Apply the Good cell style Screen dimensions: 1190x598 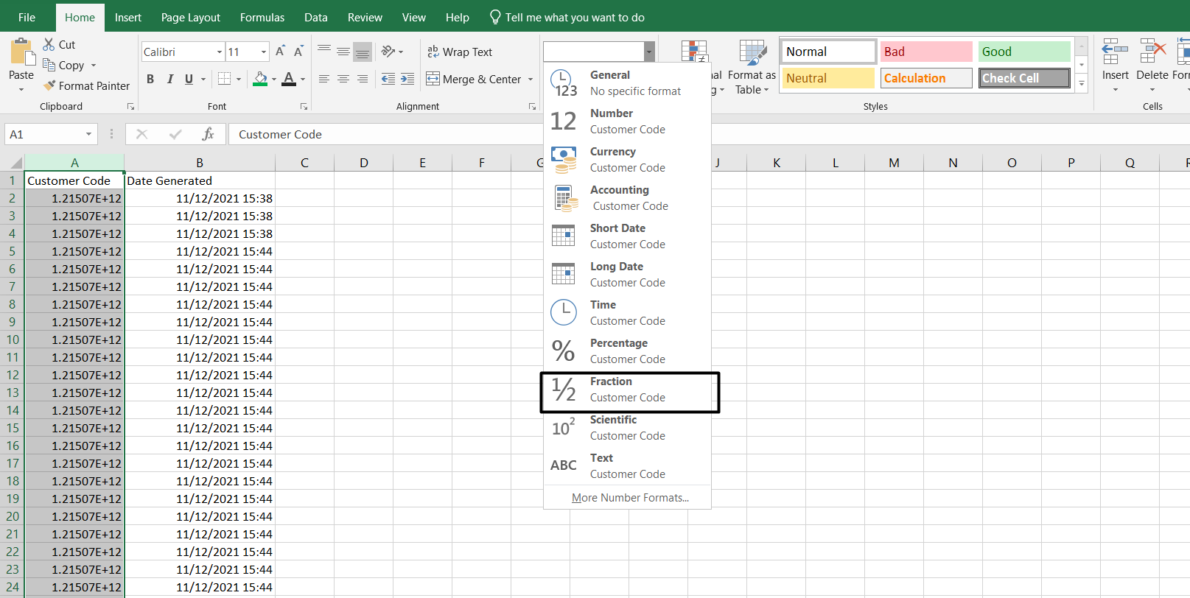1024,52
